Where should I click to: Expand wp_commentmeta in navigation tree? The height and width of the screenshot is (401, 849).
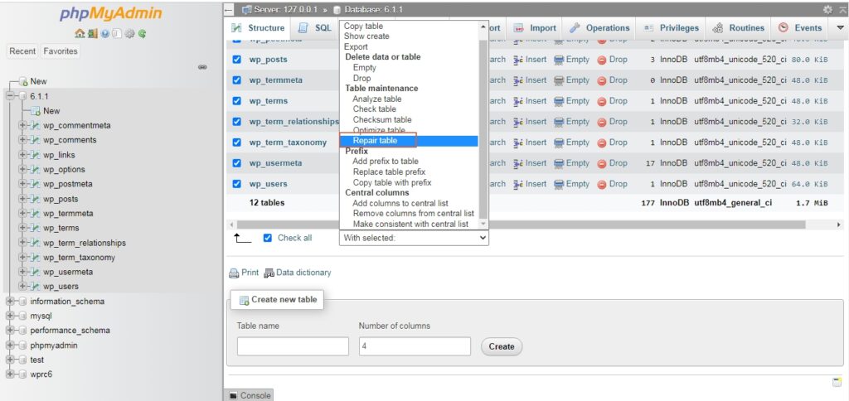point(22,126)
